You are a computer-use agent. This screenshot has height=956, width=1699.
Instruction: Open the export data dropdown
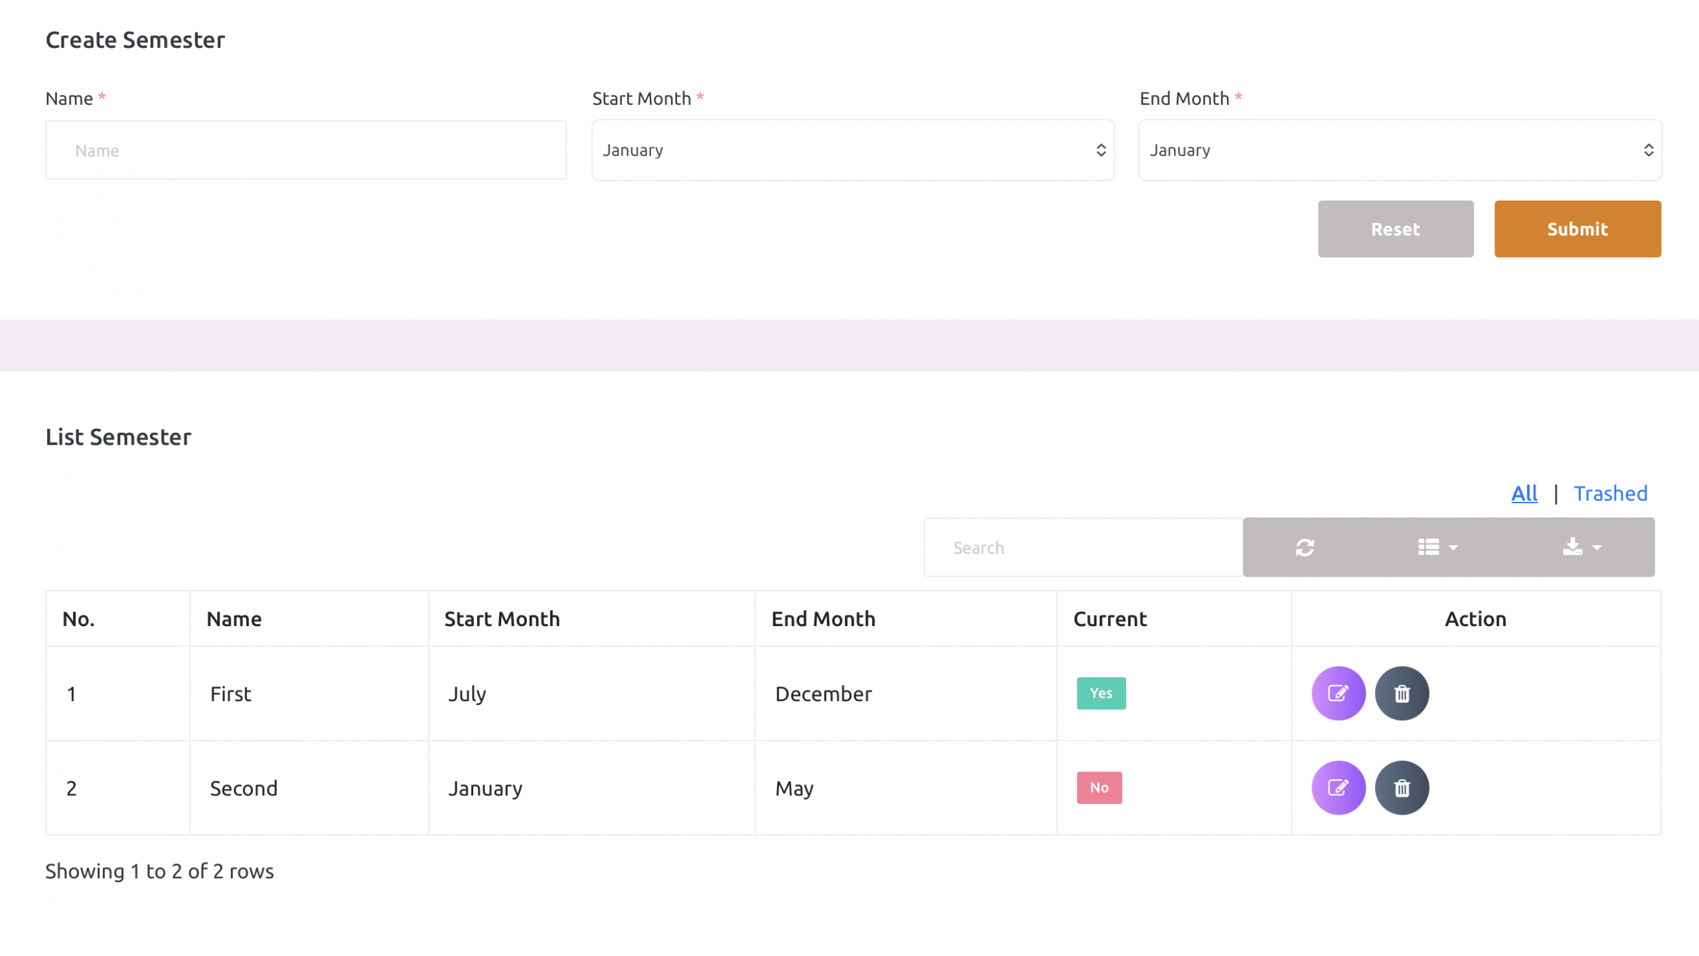pos(1581,547)
